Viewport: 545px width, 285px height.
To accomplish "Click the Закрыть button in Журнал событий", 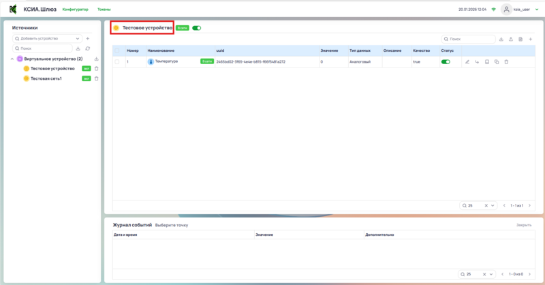I will coord(523,224).
